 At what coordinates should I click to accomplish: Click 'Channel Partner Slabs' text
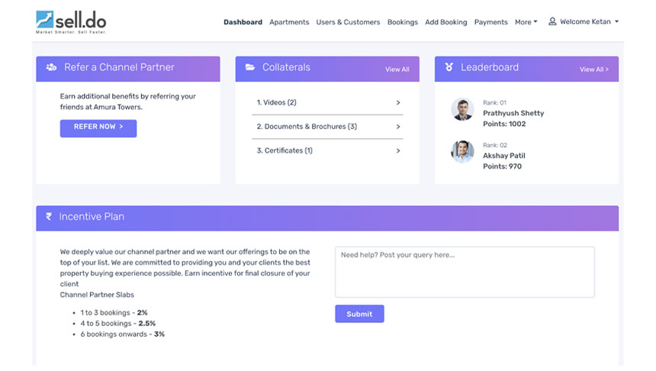point(97,295)
